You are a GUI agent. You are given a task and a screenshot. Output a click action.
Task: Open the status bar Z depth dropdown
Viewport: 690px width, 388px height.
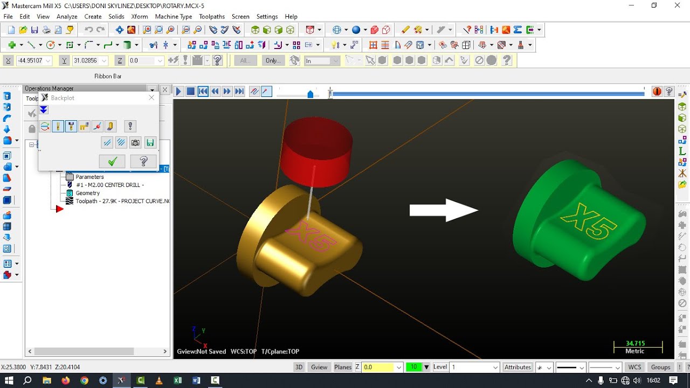point(399,368)
